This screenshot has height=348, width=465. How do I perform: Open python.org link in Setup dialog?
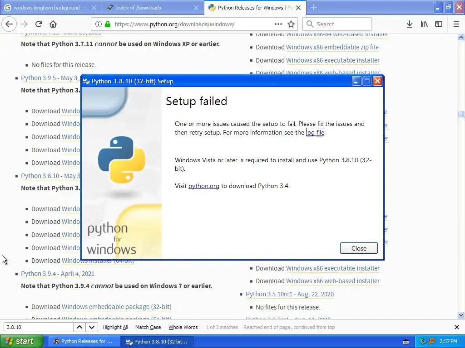pyautogui.click(x=204, y=186)
